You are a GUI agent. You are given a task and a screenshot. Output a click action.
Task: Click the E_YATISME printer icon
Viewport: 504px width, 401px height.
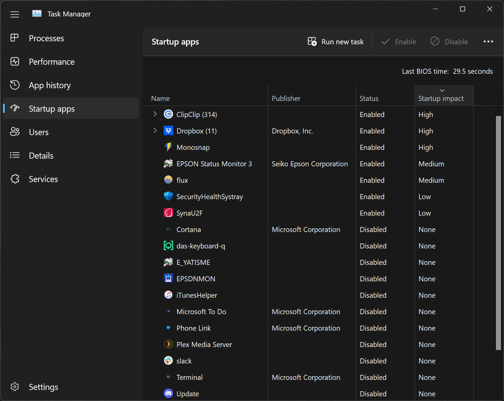[x=168, y=262]
